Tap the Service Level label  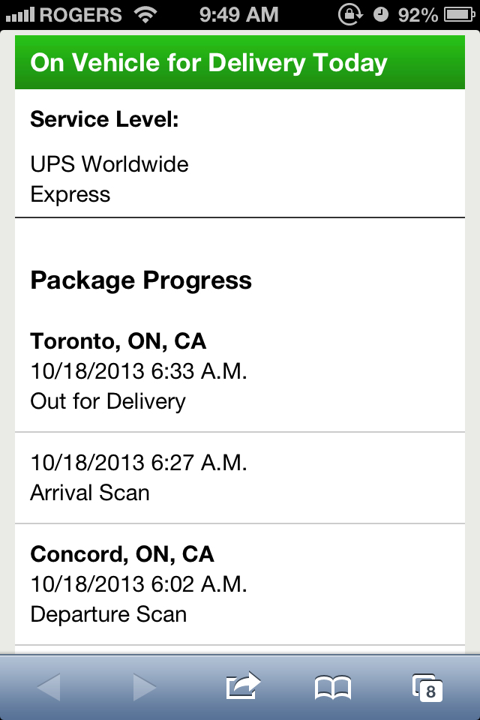(104, 119)
